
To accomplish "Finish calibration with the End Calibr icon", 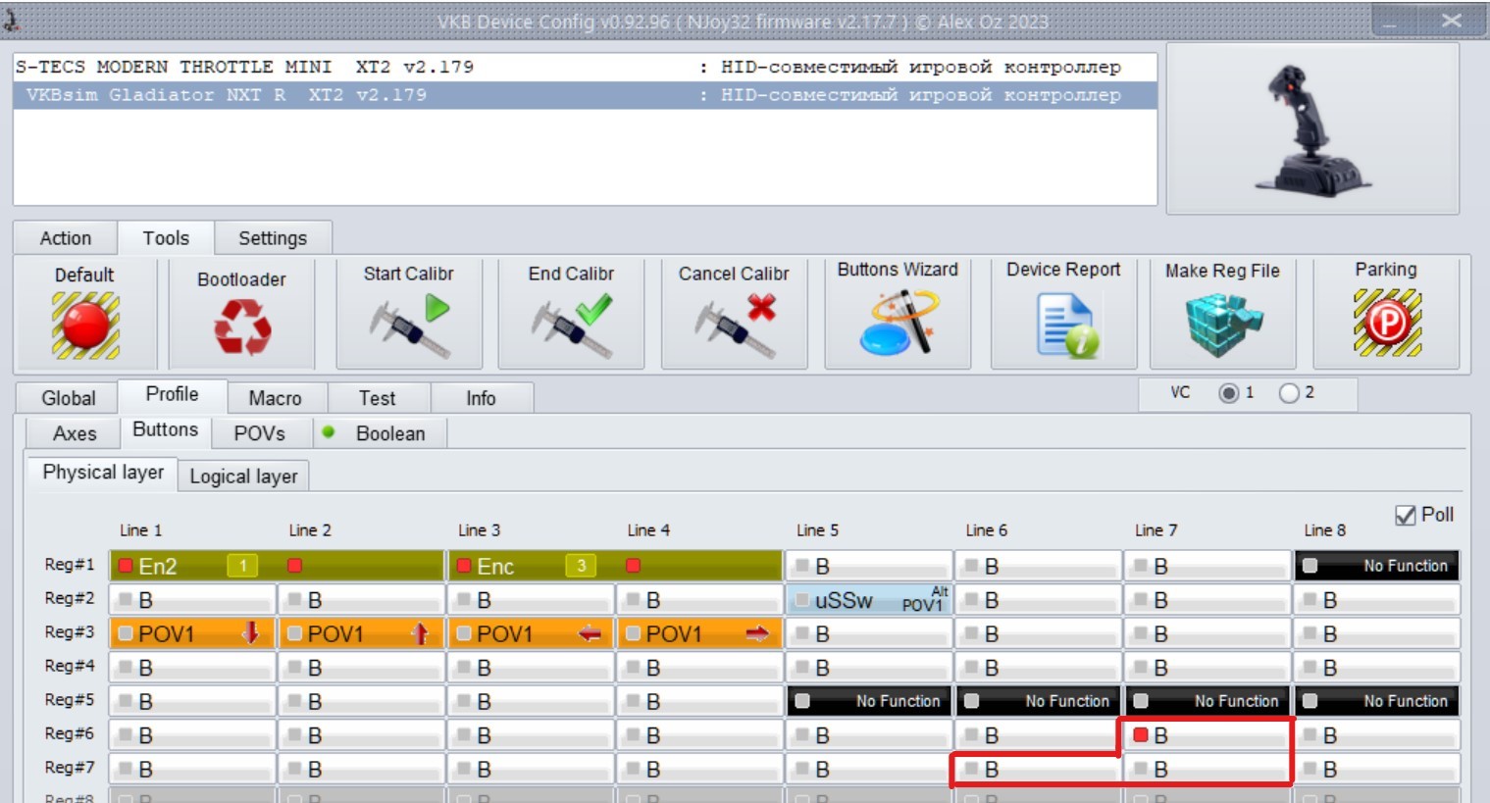I will point(572,326).
